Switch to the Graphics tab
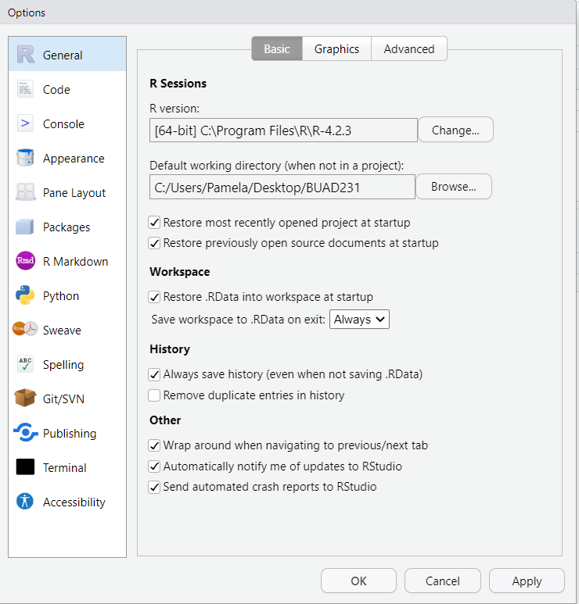Image resolution: width=579 pixels, height=604 pixels. (x=336, y=49)
